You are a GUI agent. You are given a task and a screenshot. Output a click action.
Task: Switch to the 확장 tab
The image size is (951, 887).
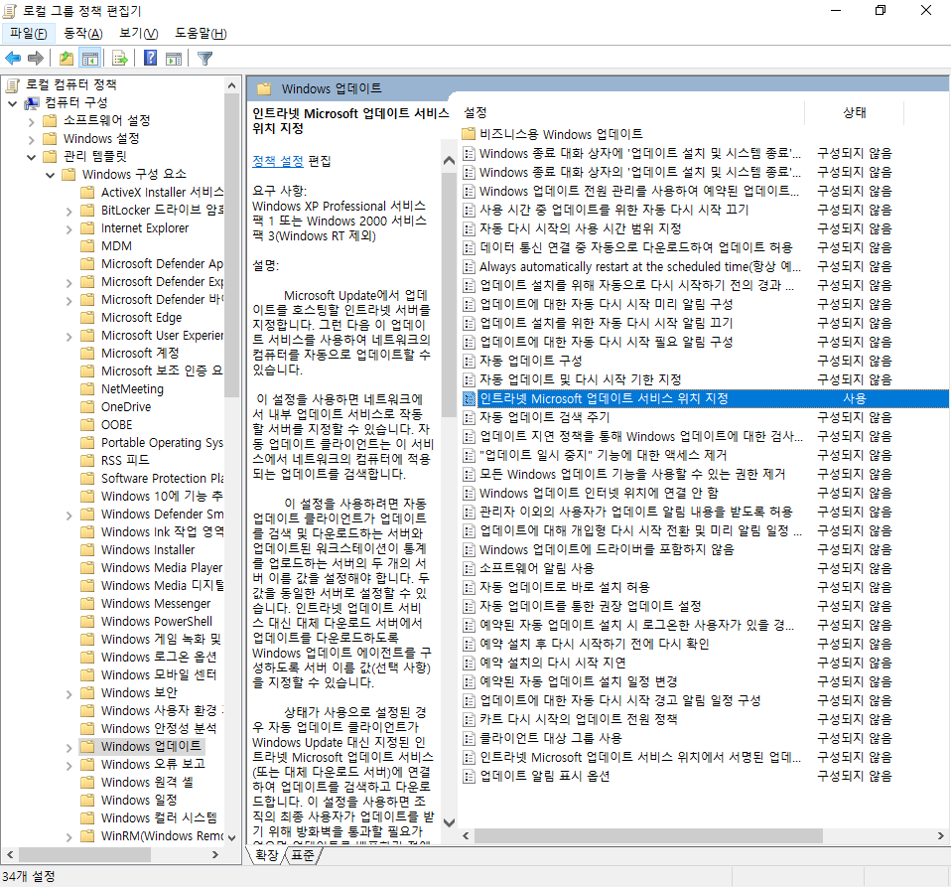pyautogui.click(x=267, y=855)
